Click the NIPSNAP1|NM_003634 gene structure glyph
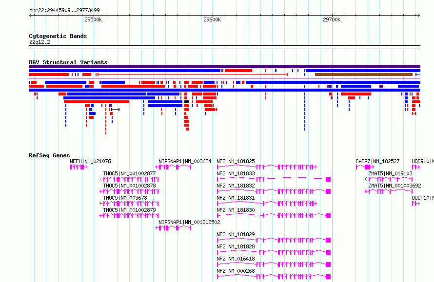This screenshot has width=434, height=282. click(x=173, y=167)
